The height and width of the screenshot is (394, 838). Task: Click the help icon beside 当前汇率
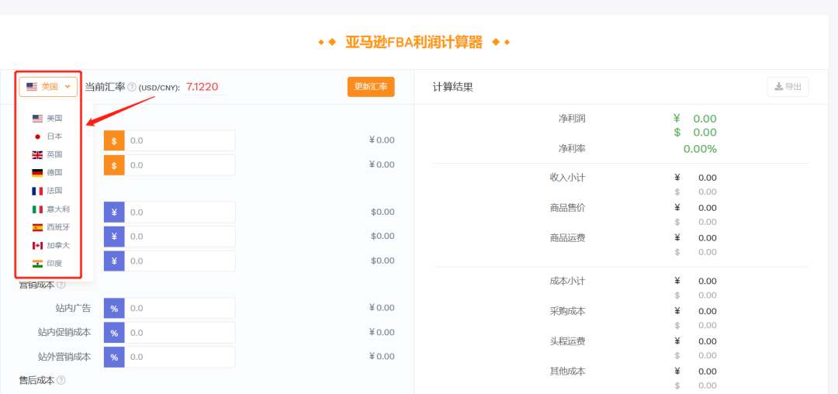click(131, 87)
